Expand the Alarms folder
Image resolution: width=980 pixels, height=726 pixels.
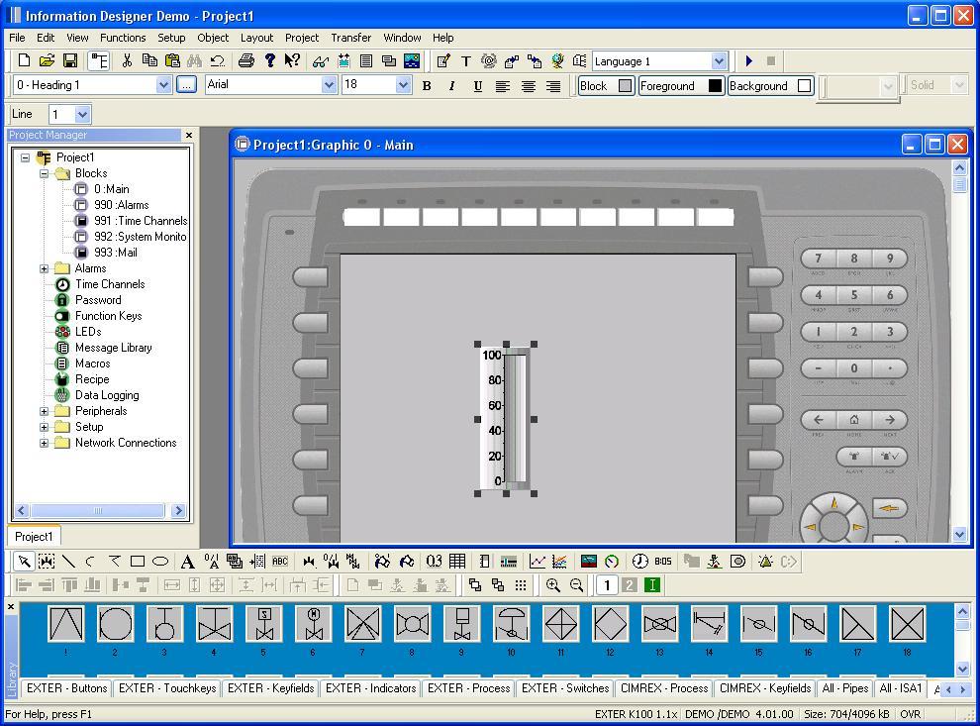point(44,268)
